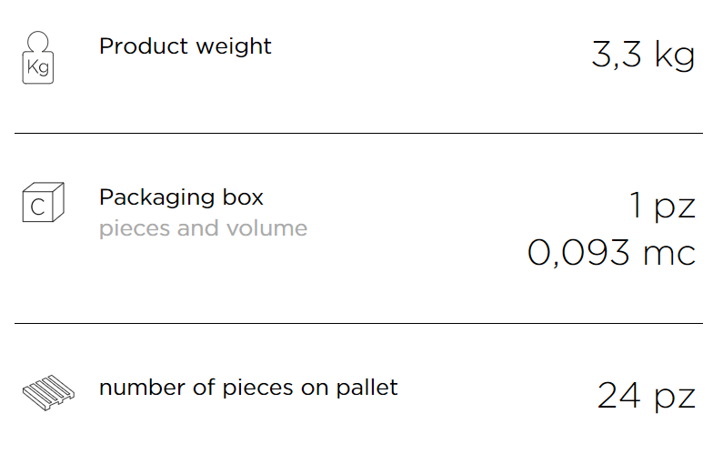
Task: Click the packaging box cube icon
Action: tap(44, 202)
